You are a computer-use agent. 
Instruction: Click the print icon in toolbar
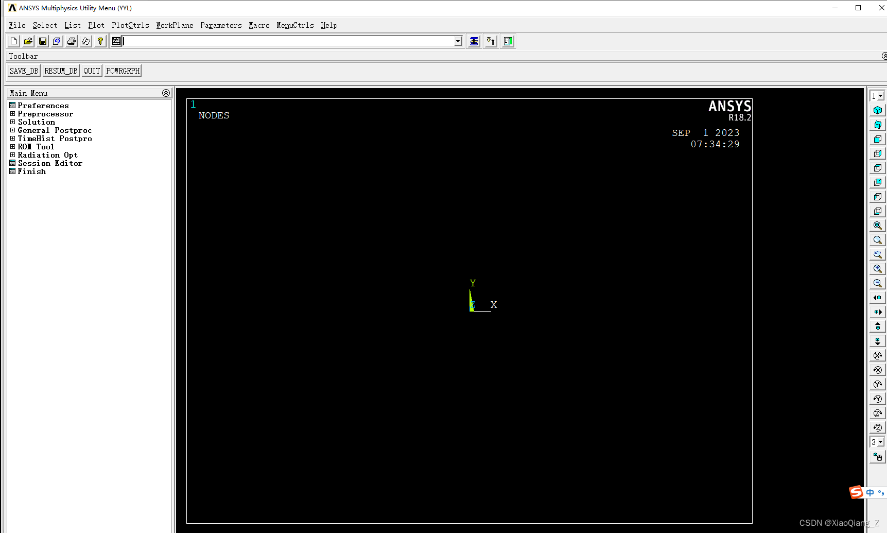click(x=72, y=41)
